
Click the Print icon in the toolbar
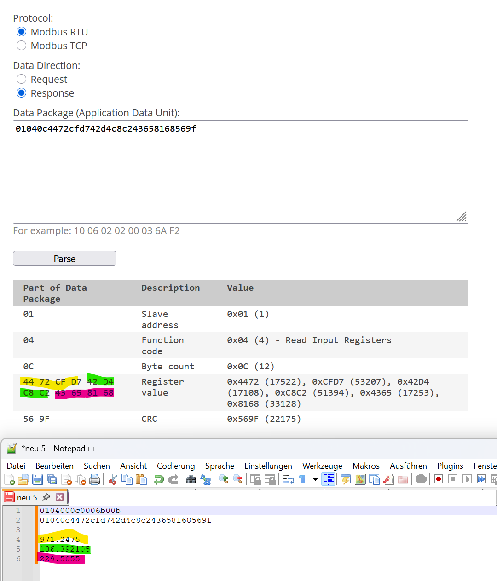95,479
